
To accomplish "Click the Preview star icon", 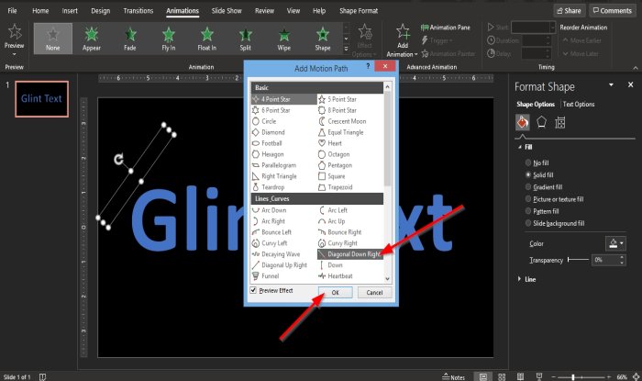I will pyautogui.click(x=15, y=32).
